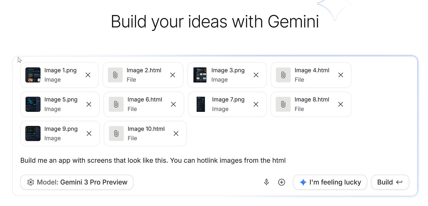The height and width of the screenshot is (206, 428).
Task: Click the prompt text about building an app
Action: coord(153,160)
